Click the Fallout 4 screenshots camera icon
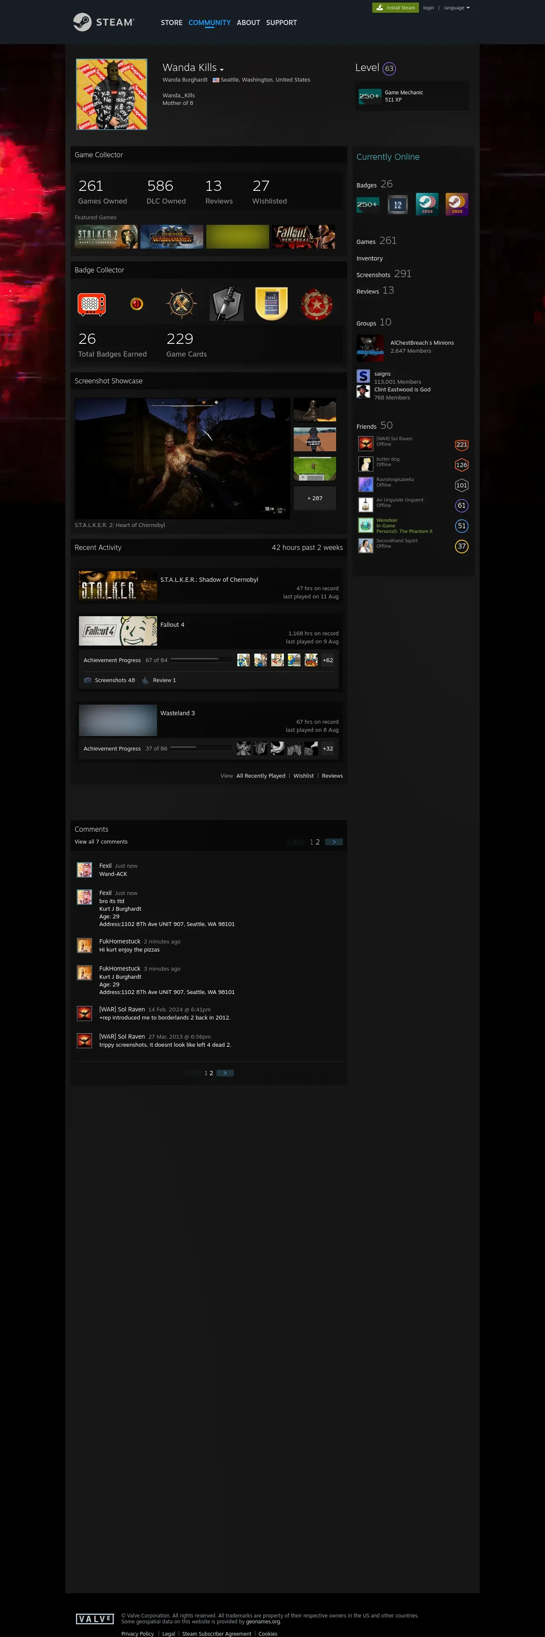The width and height of the screenshot is (545, 1637). tap(87, 680)
